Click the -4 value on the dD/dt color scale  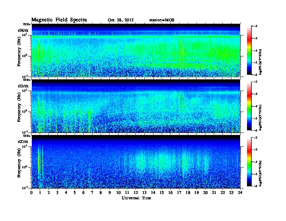point(256,106)
